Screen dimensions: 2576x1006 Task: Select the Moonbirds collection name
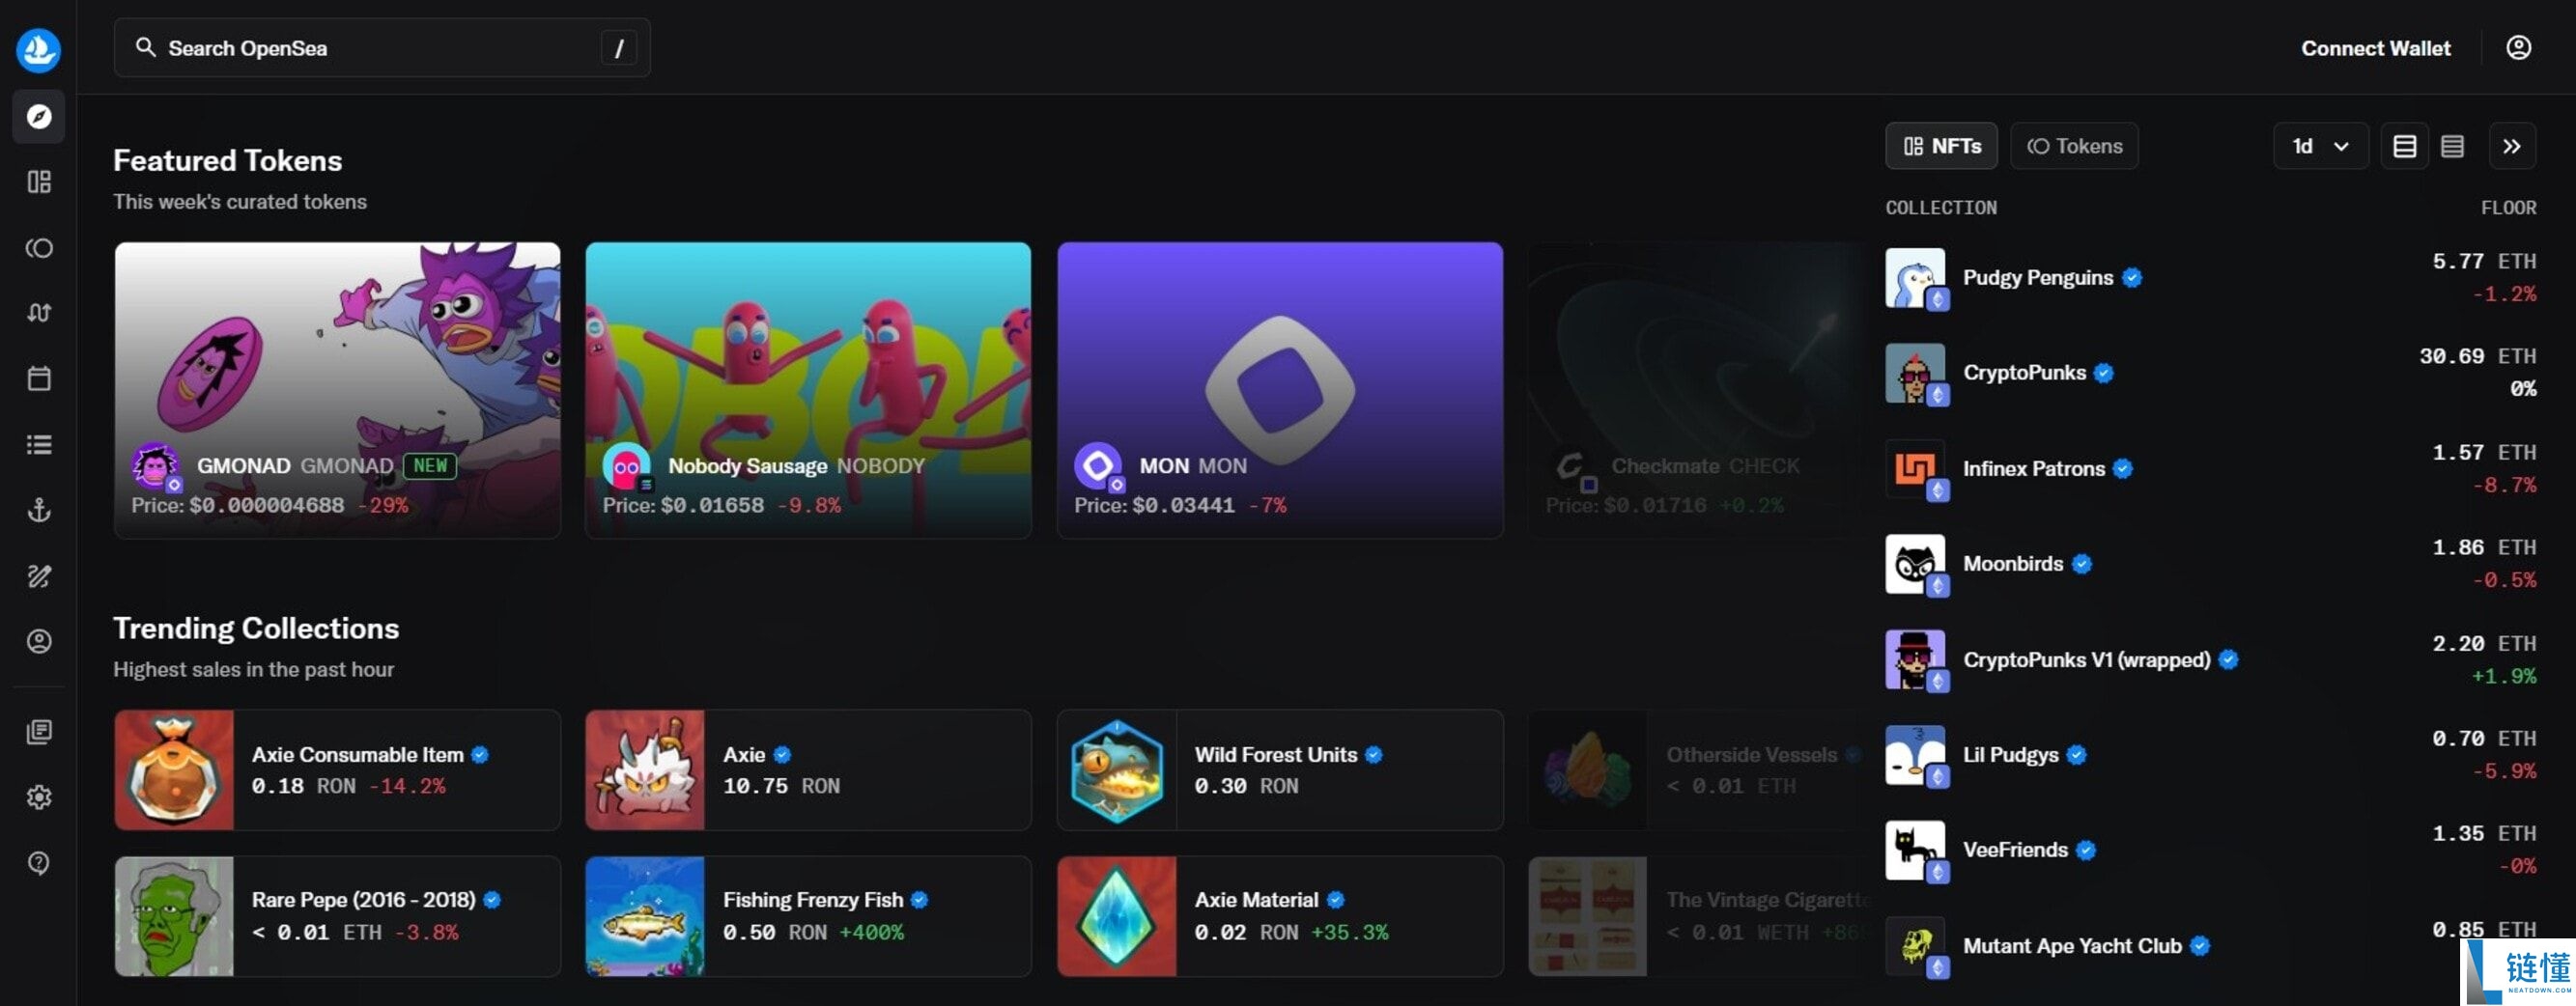click(x=2012, y=564)
